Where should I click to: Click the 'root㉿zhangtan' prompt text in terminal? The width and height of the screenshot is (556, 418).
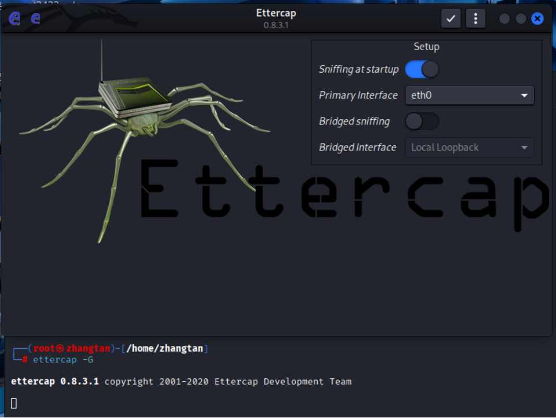coord(72,348)
